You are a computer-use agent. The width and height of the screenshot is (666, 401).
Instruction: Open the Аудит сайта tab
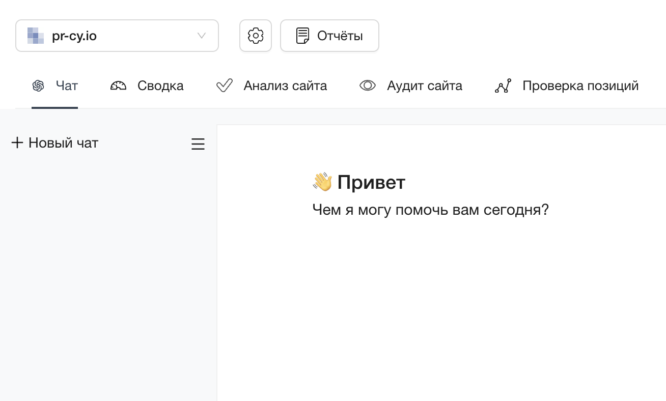[425, 85]
